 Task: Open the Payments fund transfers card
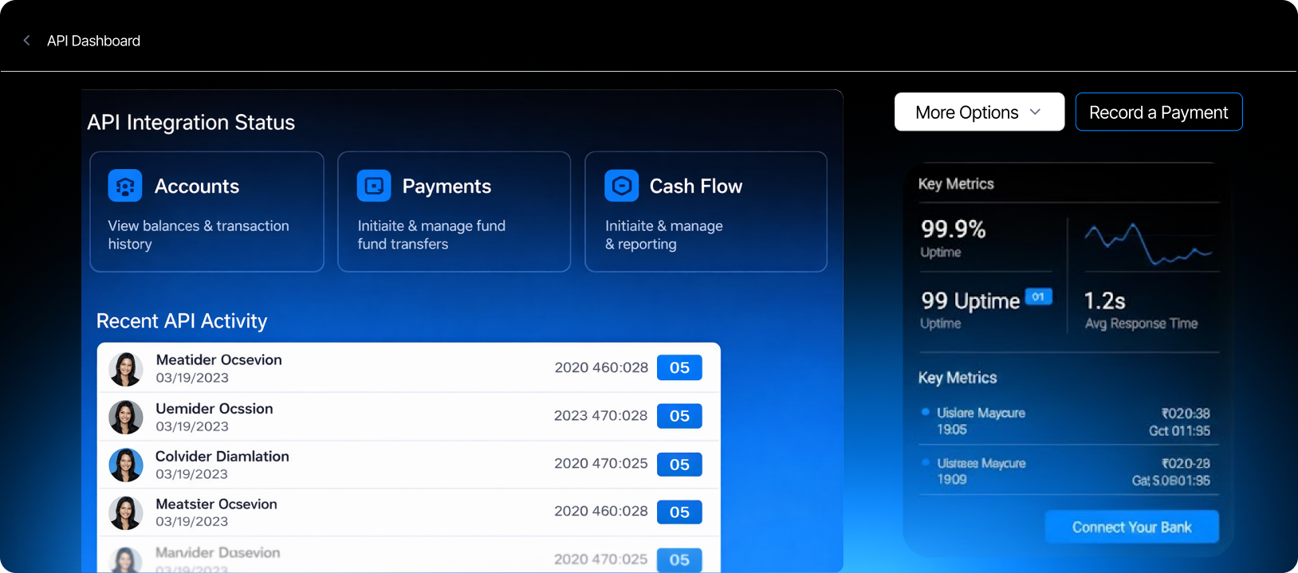tap(454, 212)
